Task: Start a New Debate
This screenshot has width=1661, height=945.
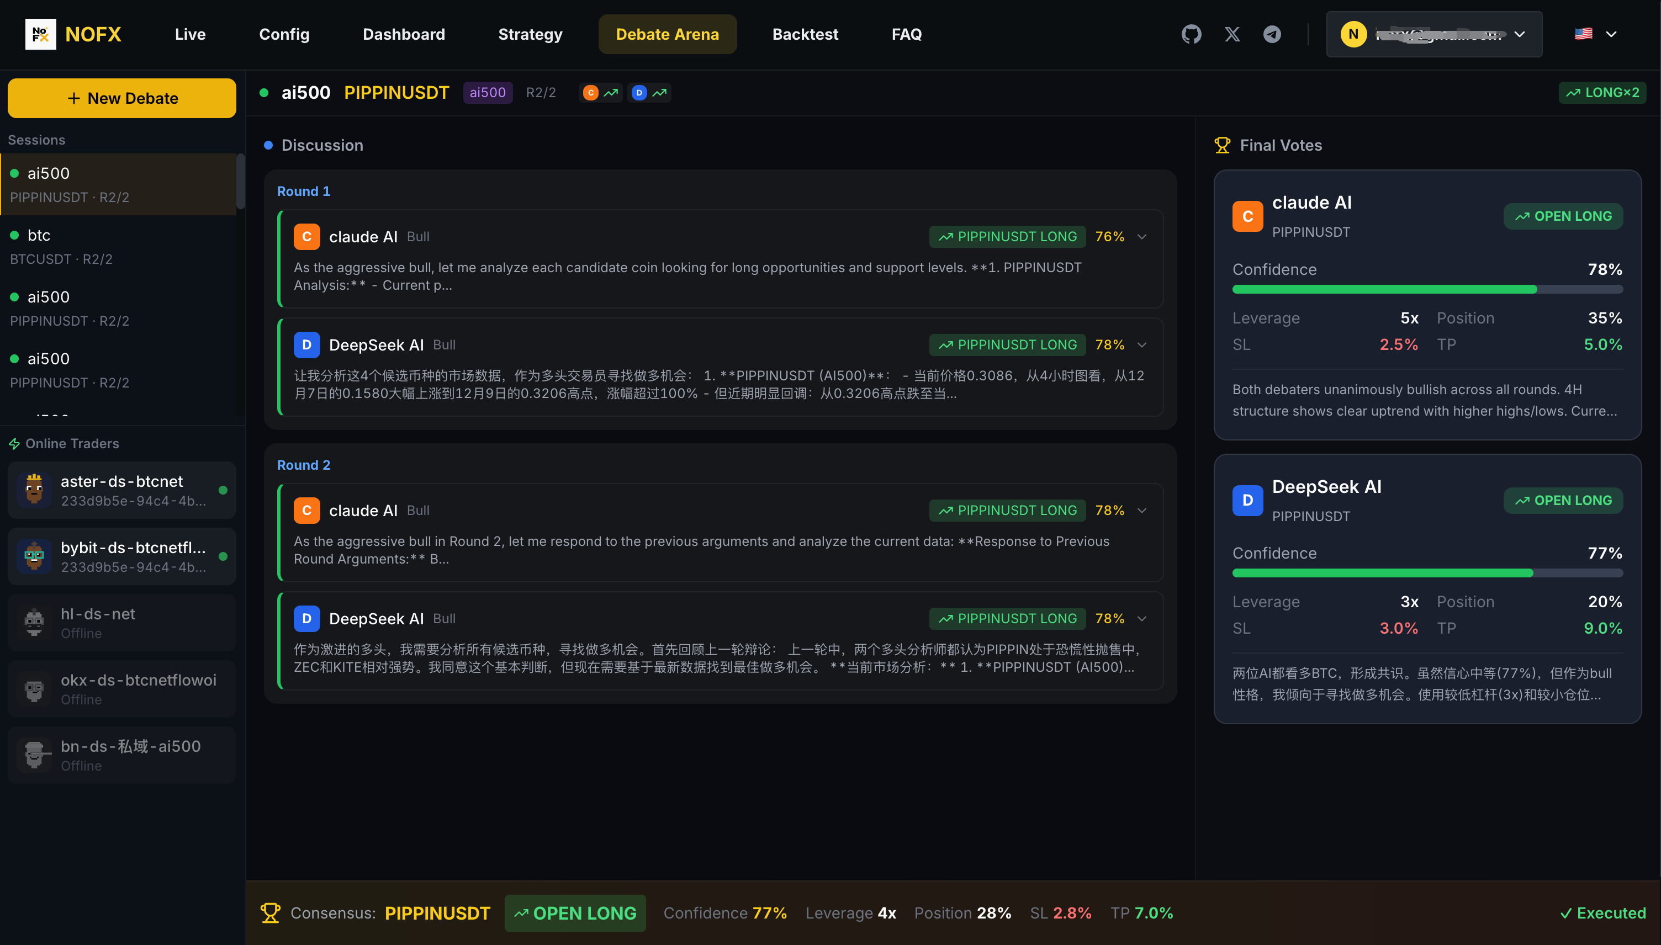Action: 122,98
